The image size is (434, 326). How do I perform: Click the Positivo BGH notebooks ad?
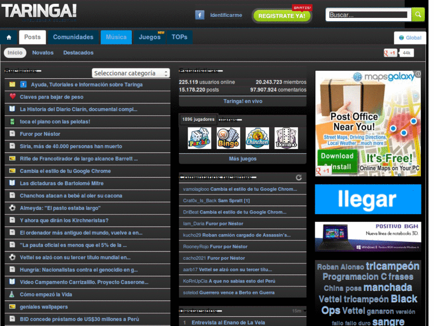point(368,236)
